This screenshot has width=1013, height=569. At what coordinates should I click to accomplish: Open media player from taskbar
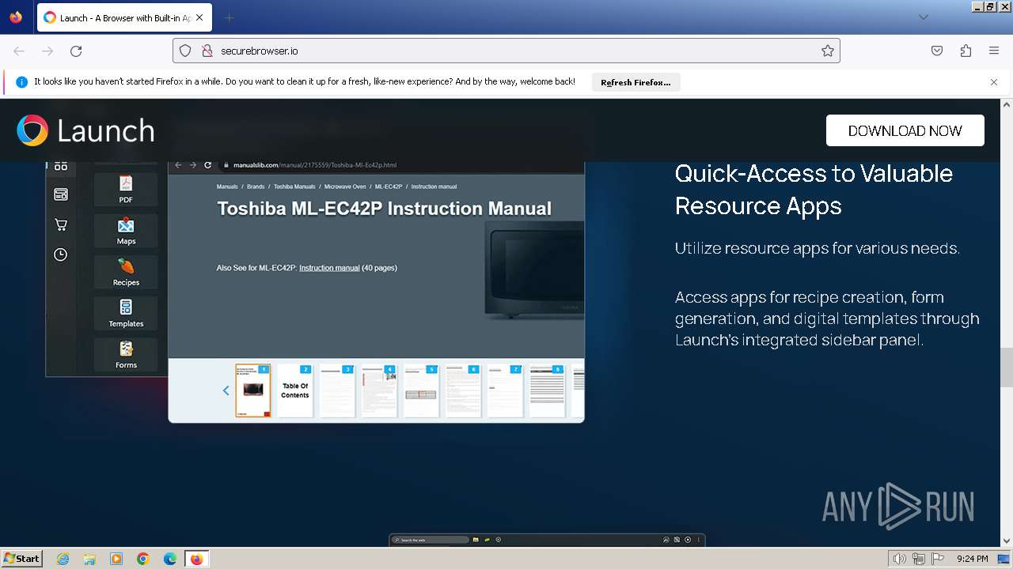pos(116,559)
